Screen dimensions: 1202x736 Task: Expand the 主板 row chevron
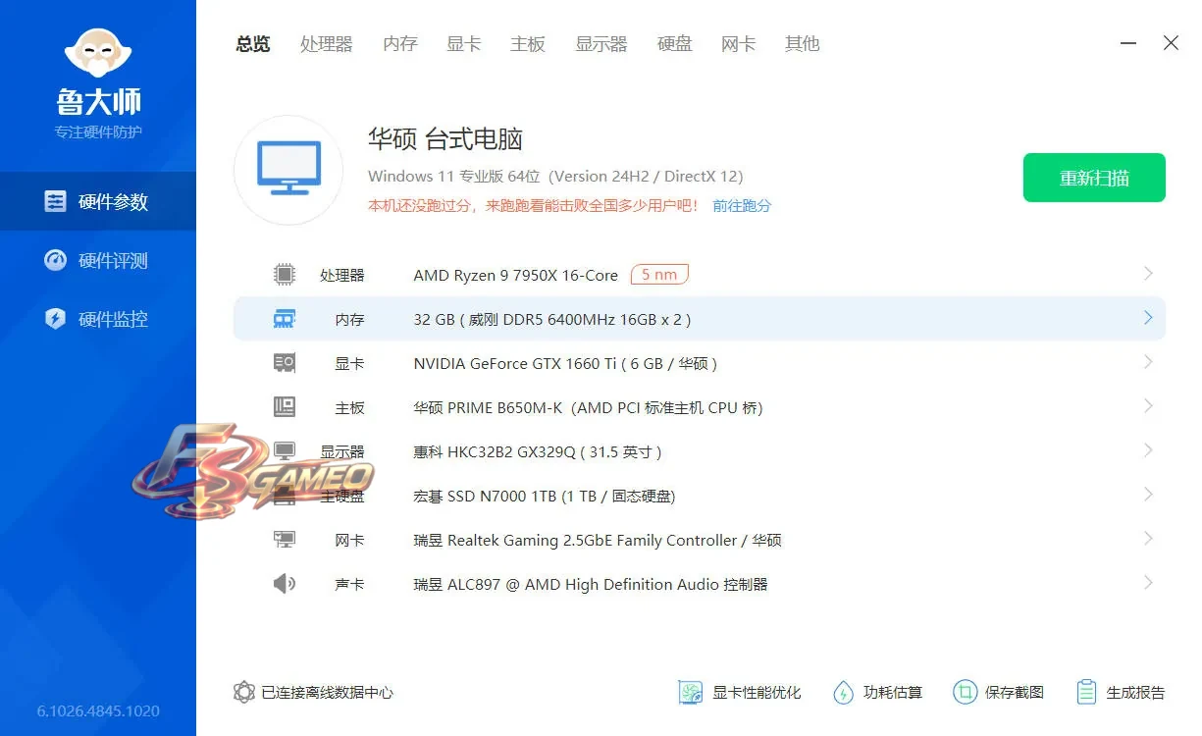point(1148,406)
